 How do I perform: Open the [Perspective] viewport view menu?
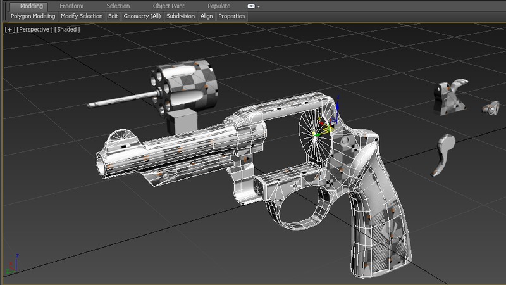34,29
